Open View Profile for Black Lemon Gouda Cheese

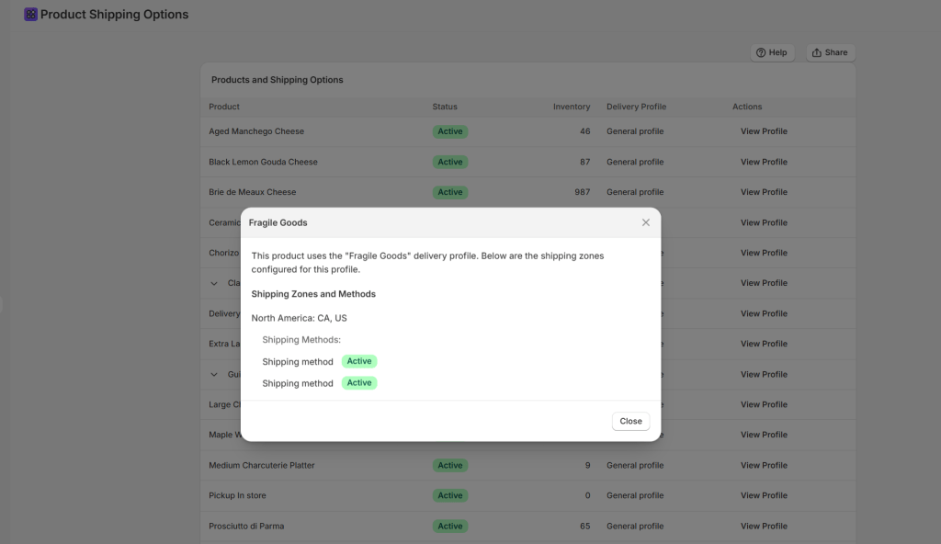point(764,162)
